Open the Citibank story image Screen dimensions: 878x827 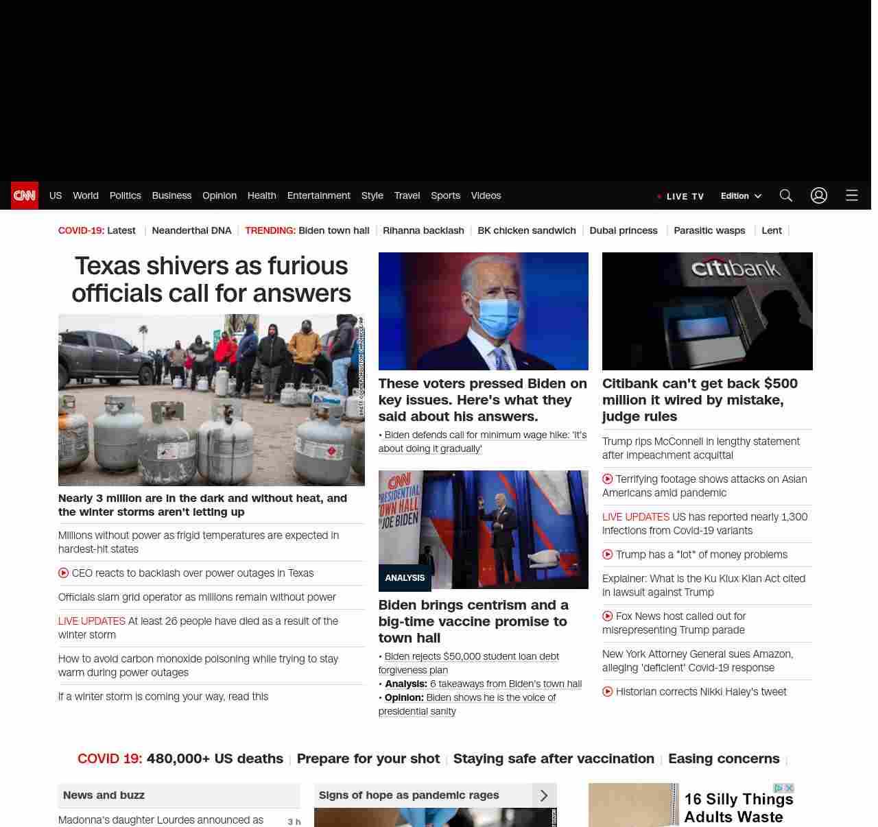coord(707,311)
